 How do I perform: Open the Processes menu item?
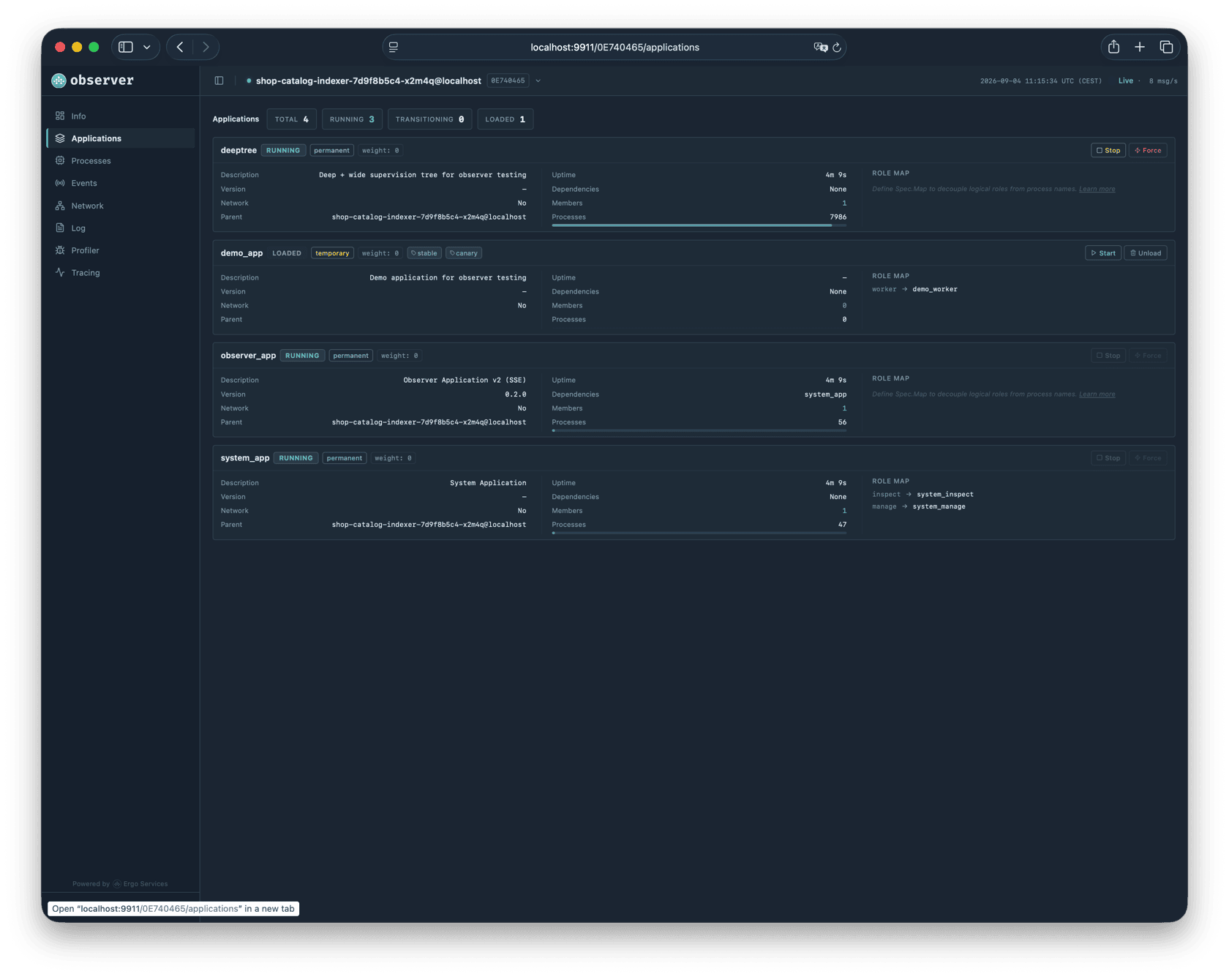pos(121,160)
